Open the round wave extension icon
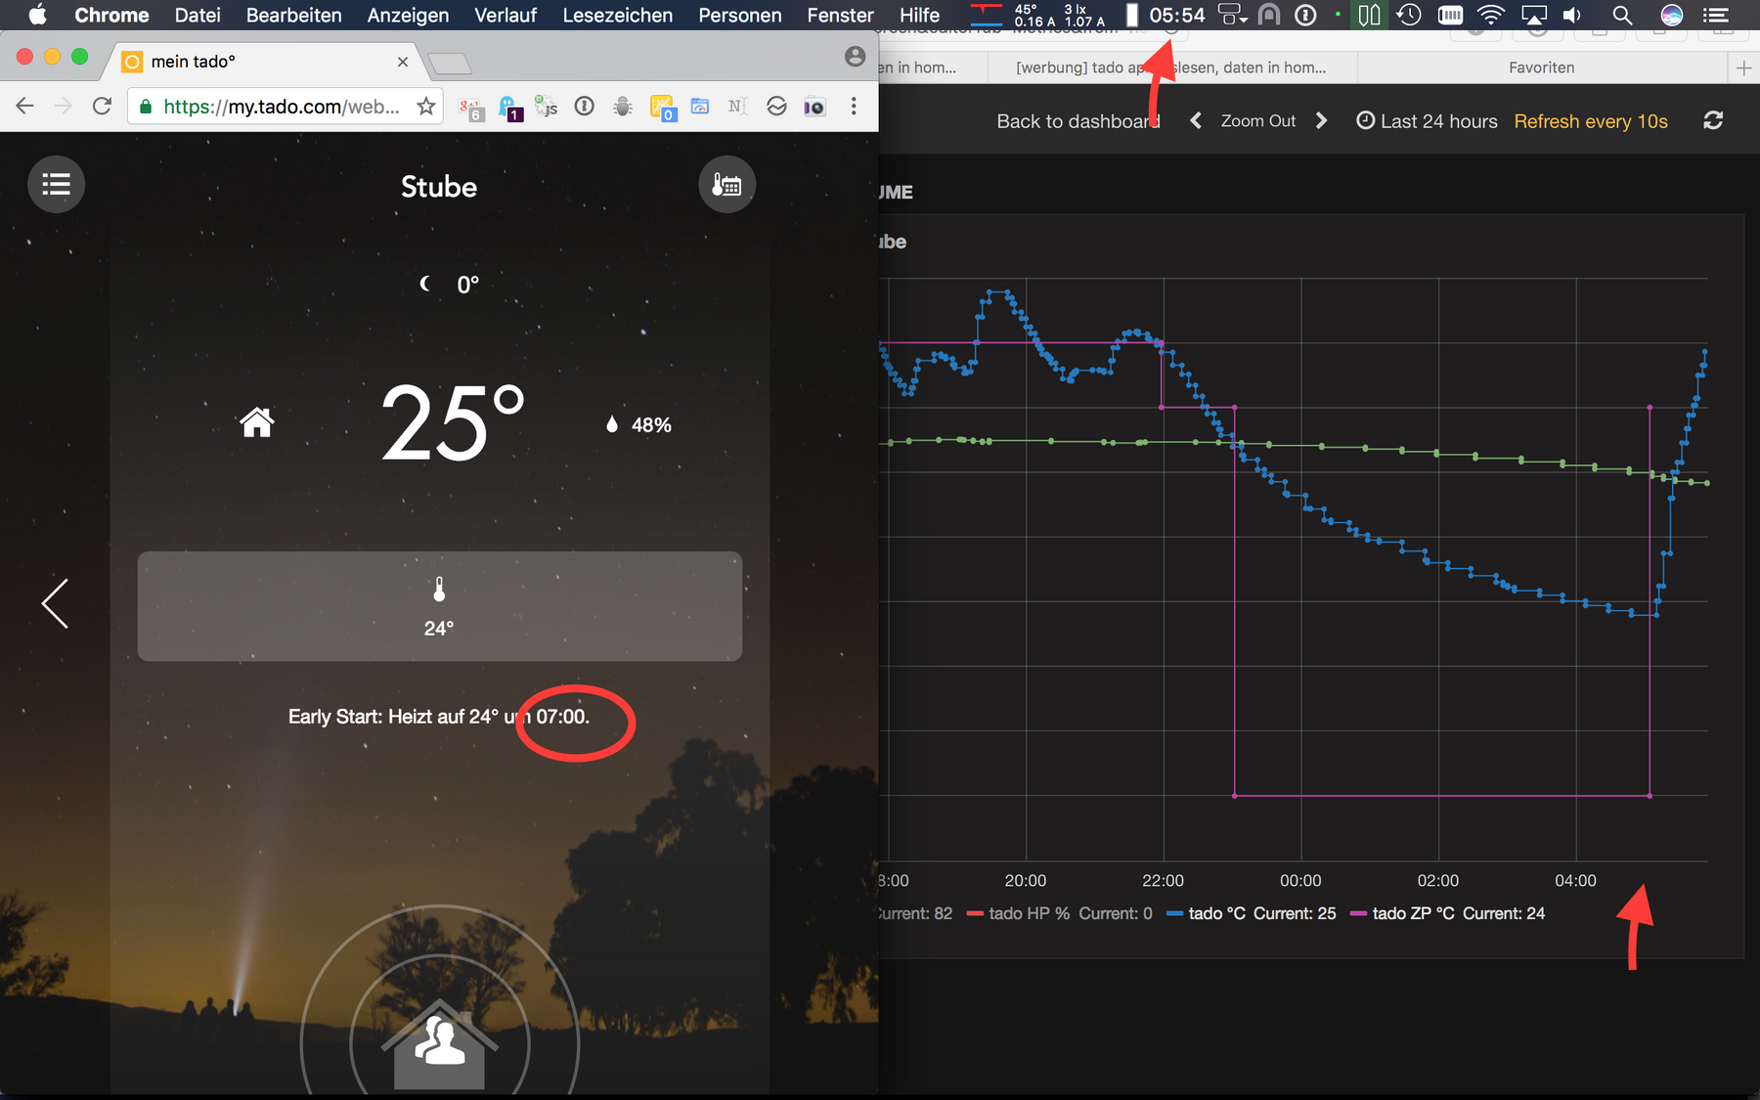Viewport: 1760px width, 1100px height. (776, 106)
